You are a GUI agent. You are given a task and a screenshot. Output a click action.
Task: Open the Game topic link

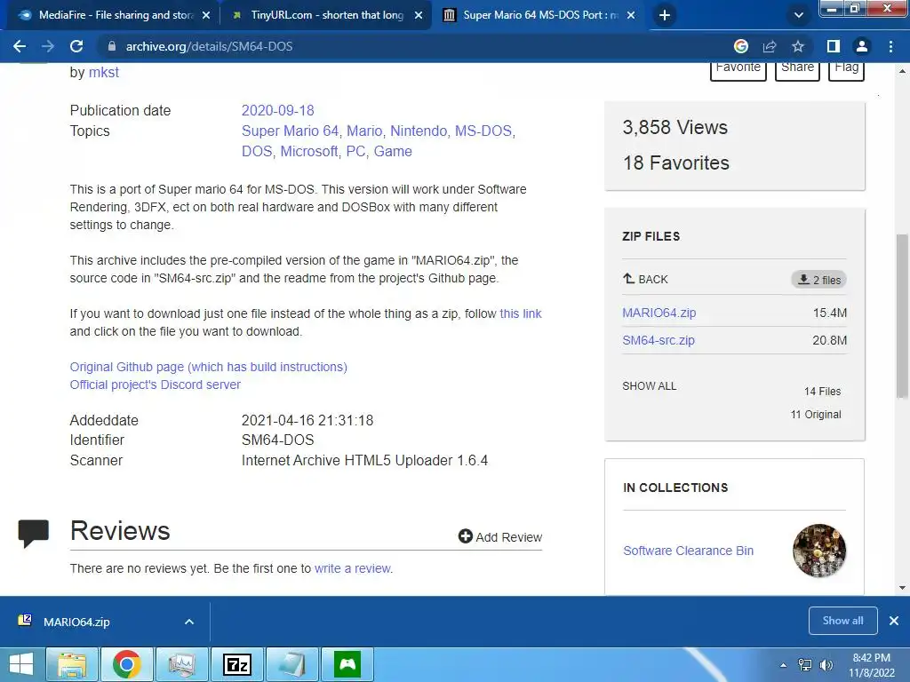coord(393,151)
